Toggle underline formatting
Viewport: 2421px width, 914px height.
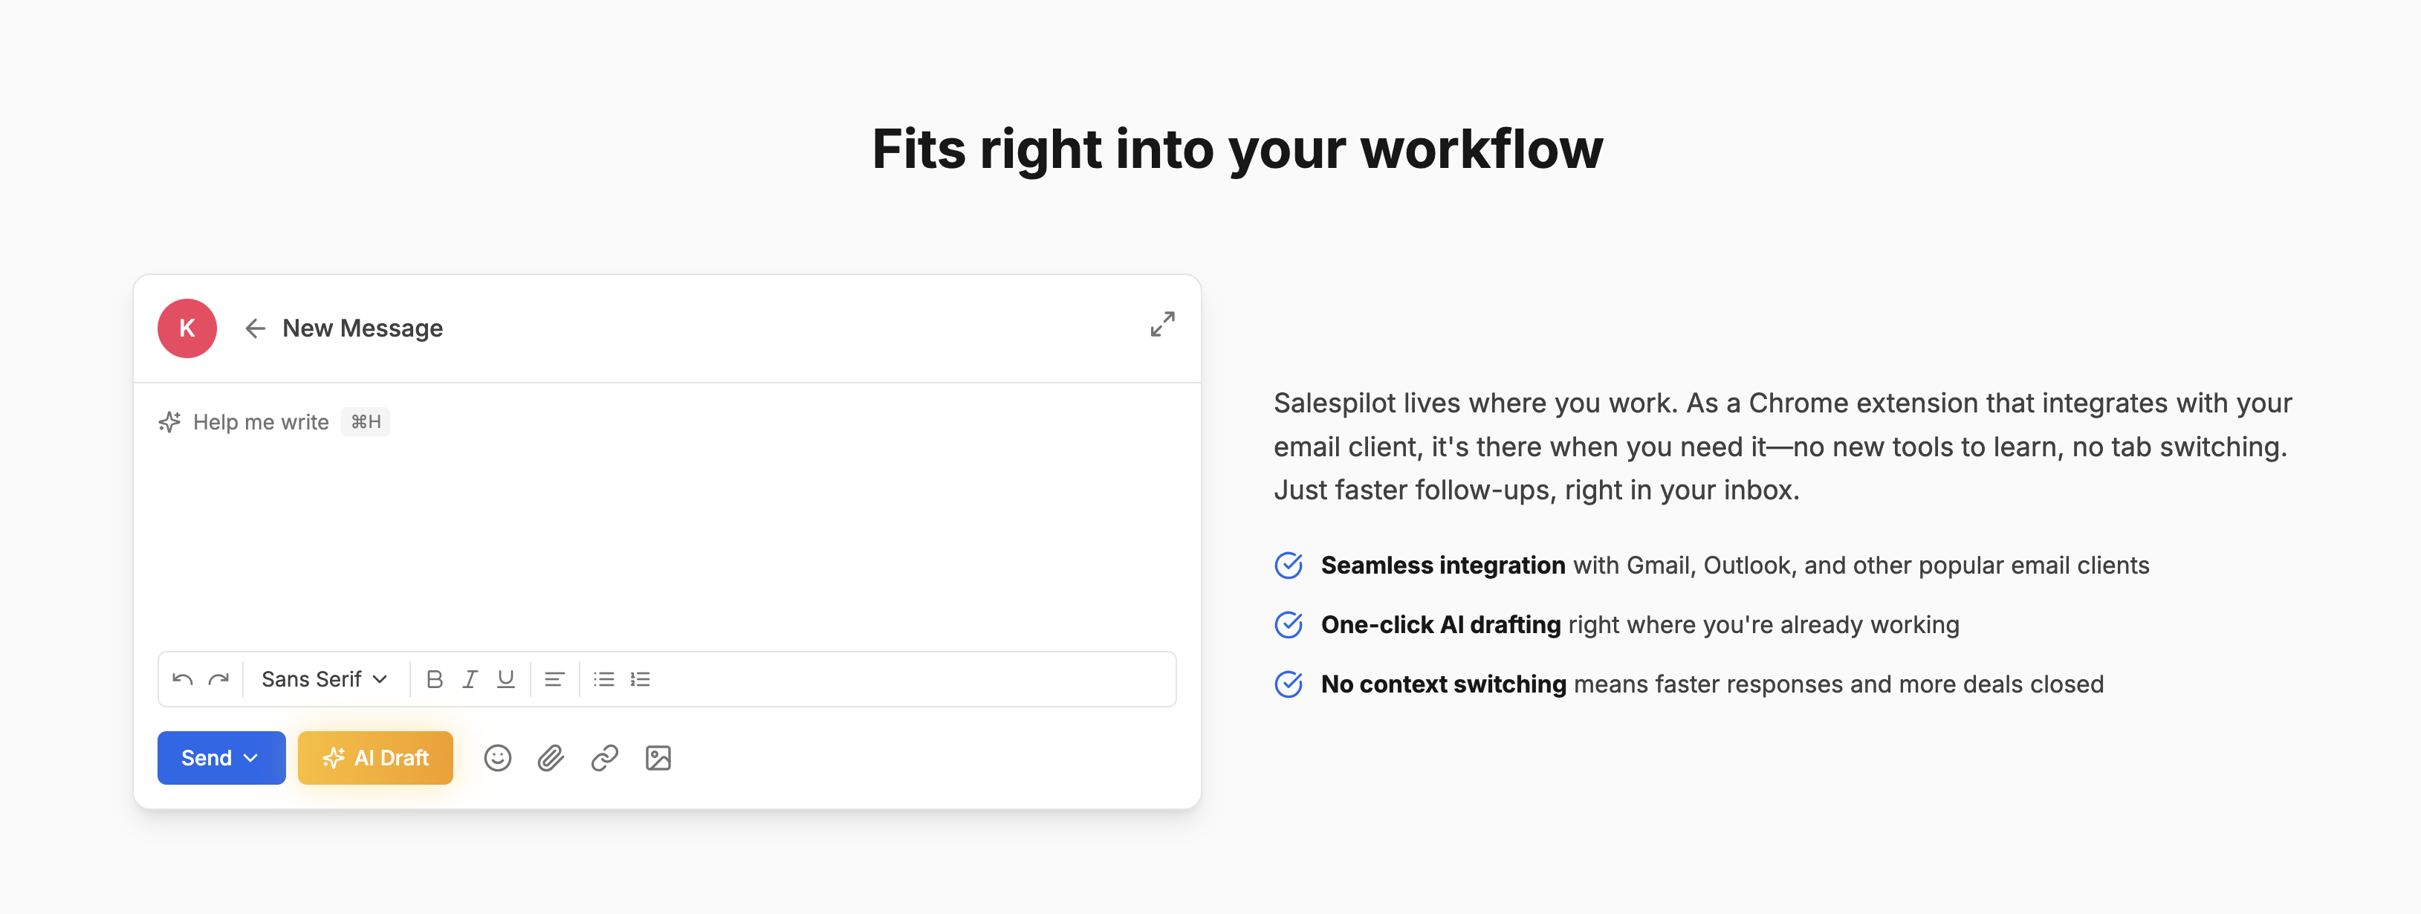(x=505, y=679)
